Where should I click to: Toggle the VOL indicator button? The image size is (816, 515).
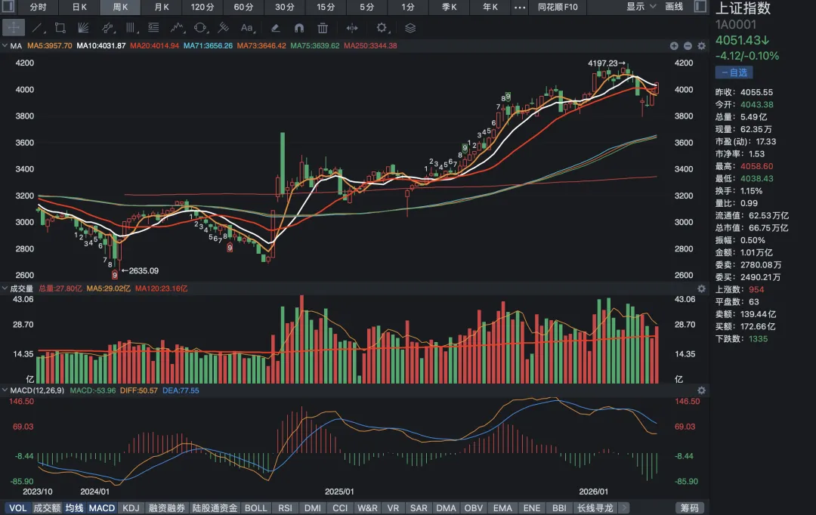(x=17, y=507)
